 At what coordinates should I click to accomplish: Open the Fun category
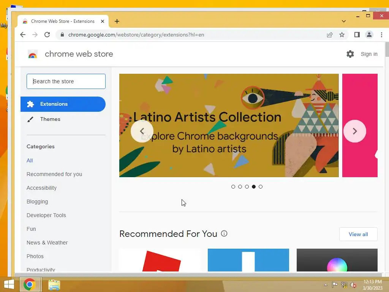(x=31, y=229)
